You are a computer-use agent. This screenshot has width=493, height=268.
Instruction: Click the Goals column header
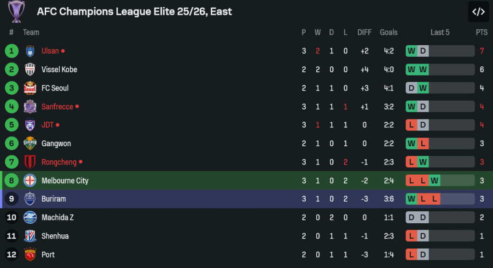pyautogui.click(x=389, y=32)
